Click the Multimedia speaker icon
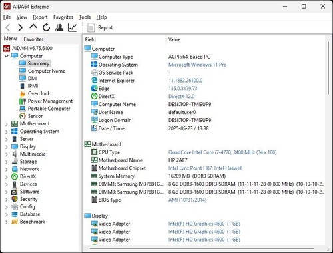 [15, 154]
